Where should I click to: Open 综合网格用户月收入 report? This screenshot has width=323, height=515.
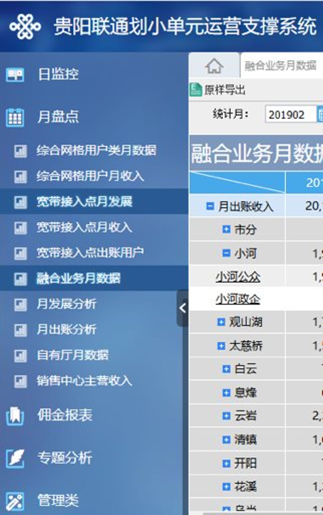coord(90,176)
